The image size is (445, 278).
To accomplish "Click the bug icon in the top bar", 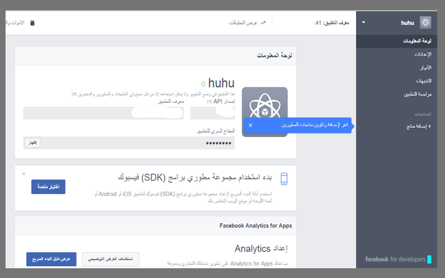I will tap(33, 23).
